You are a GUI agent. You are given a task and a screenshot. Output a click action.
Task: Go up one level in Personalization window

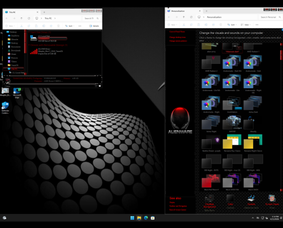point(184,17)
